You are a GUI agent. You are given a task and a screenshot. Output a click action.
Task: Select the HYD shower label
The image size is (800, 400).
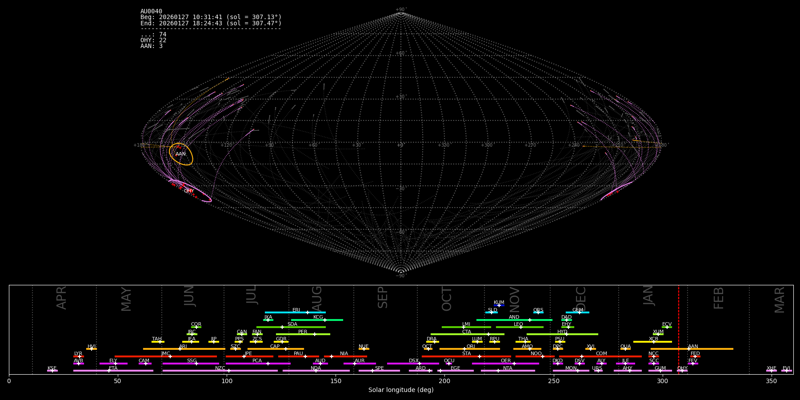pyautogui.click(x=562, y=332)
